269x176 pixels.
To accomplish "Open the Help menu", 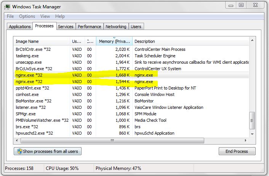I will tap(60, 16).
